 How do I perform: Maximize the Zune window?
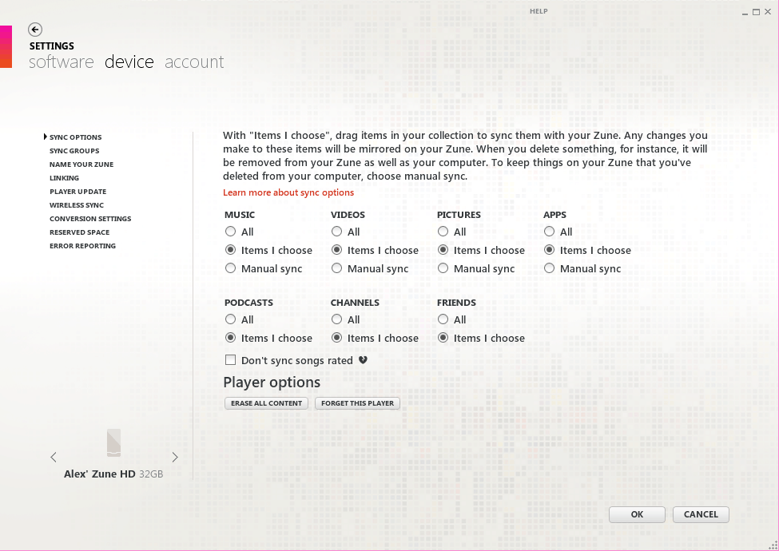756,12
